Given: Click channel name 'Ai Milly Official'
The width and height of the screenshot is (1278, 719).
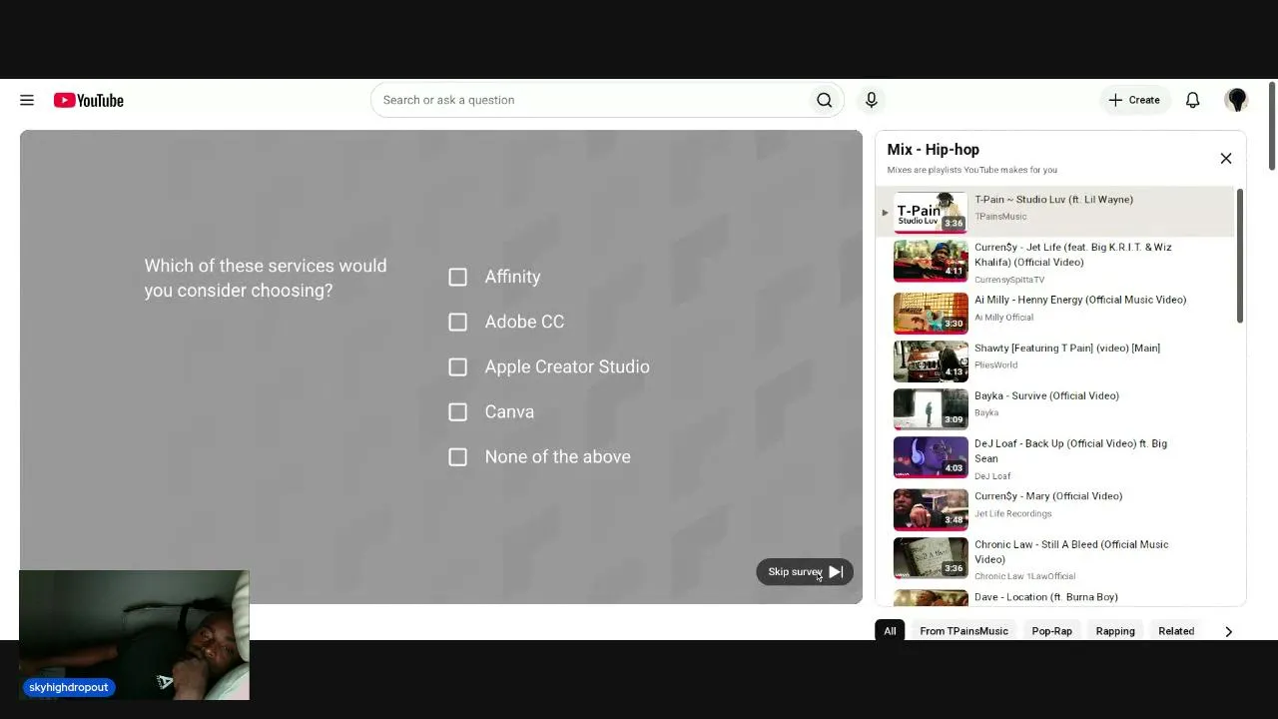Looking at the screenshot, I should click(1003, 318).
